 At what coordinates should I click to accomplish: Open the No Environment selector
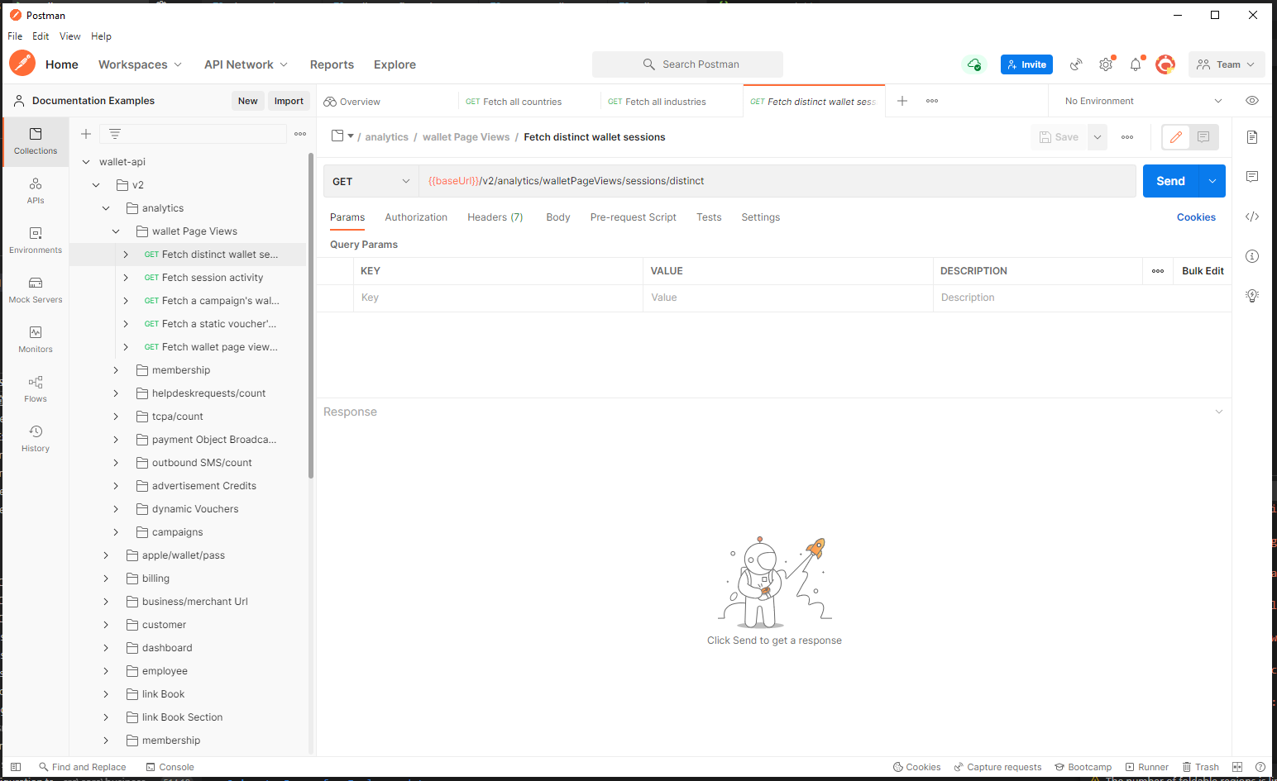[1143, 101]
